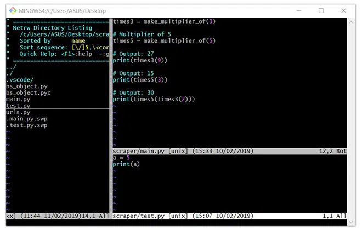Click the scraper/test.py status line
This screenshot has width=362, height=232.
click(229, 216)
